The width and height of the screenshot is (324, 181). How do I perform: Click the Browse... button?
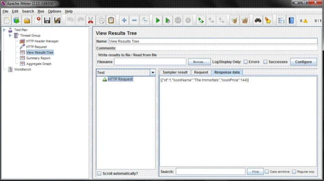[x=199, y=62]
